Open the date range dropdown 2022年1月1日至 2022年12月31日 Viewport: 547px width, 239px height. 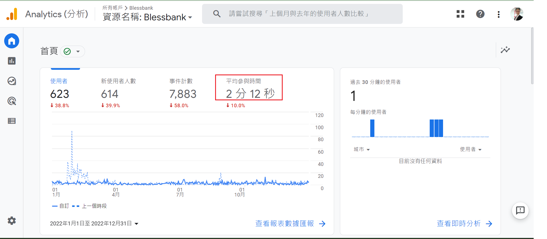click(x=94, y=223)
